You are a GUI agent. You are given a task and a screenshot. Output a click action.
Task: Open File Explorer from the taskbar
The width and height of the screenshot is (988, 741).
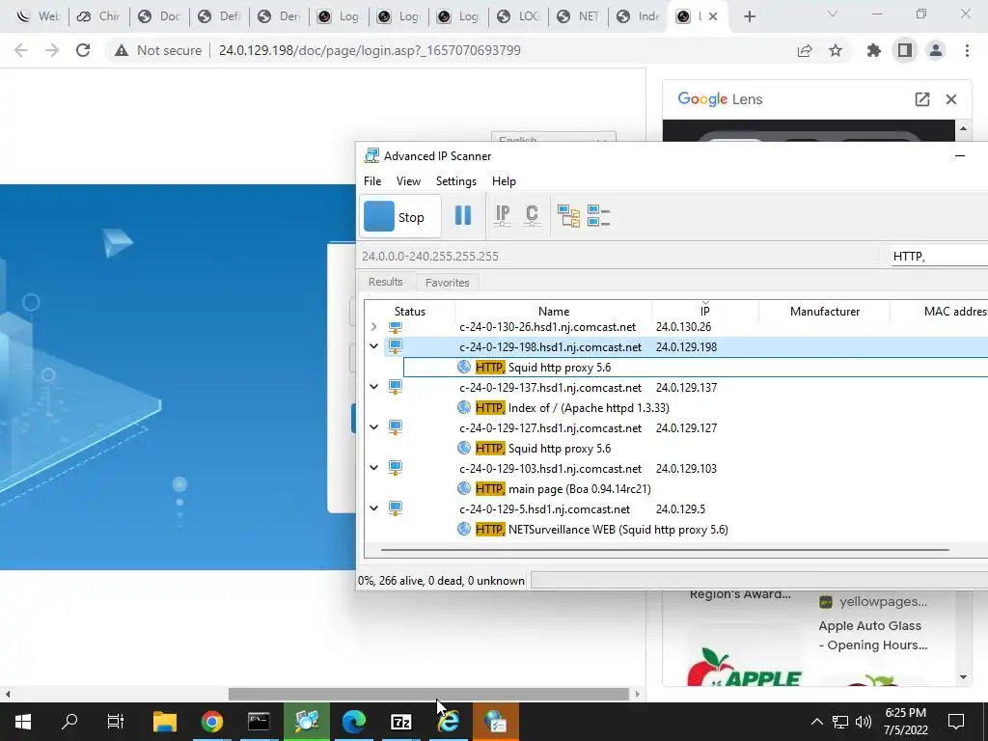coord(164,722)
